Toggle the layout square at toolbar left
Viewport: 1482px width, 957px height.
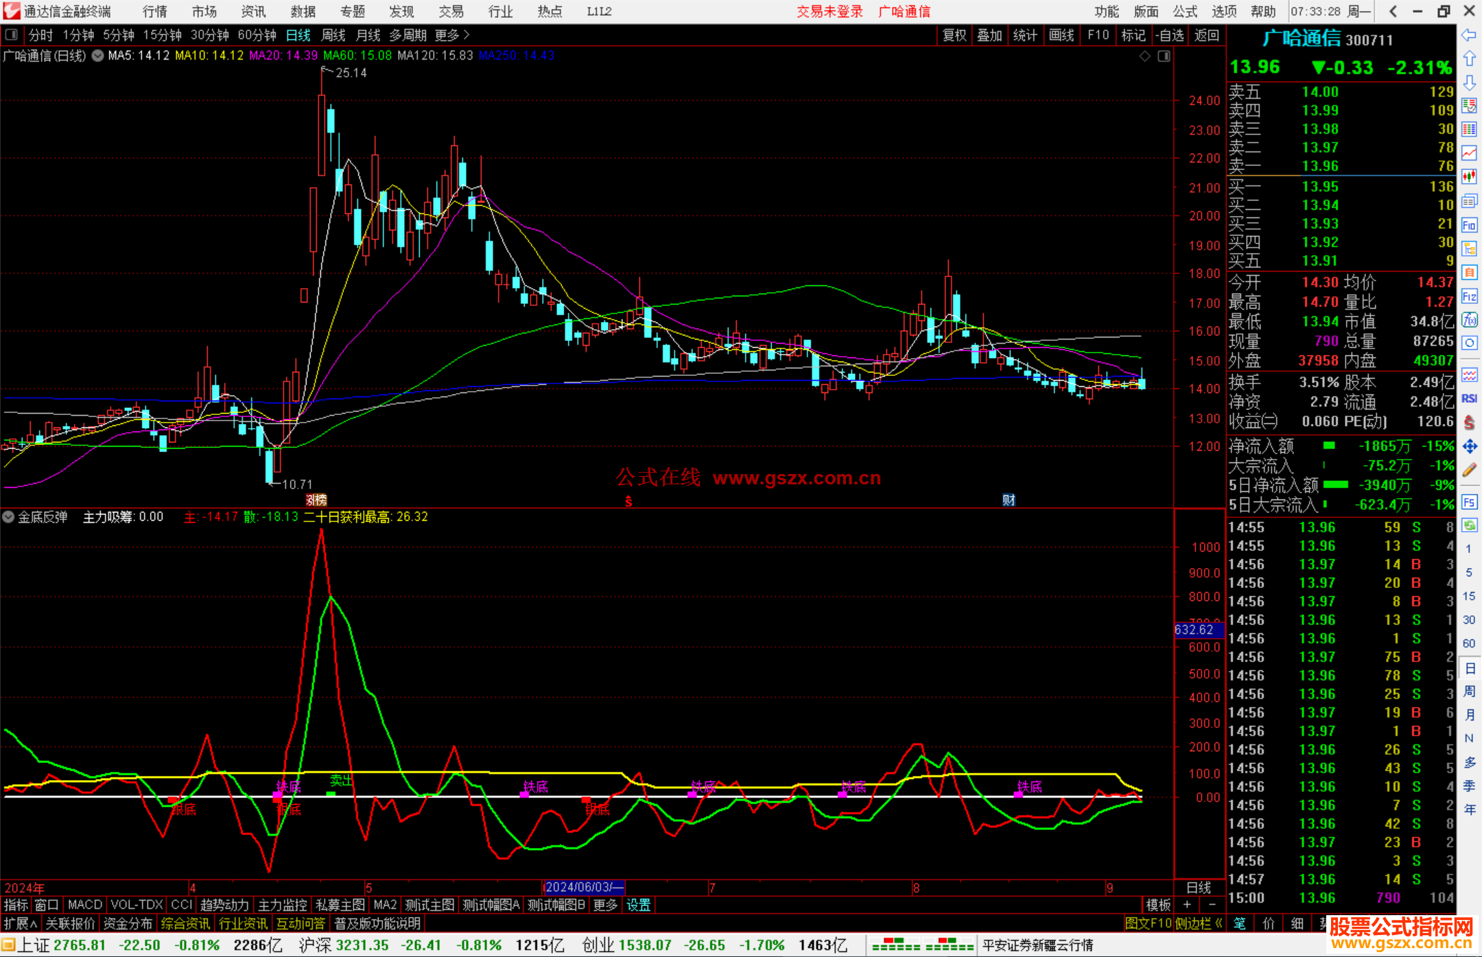(x=11, y=34)
